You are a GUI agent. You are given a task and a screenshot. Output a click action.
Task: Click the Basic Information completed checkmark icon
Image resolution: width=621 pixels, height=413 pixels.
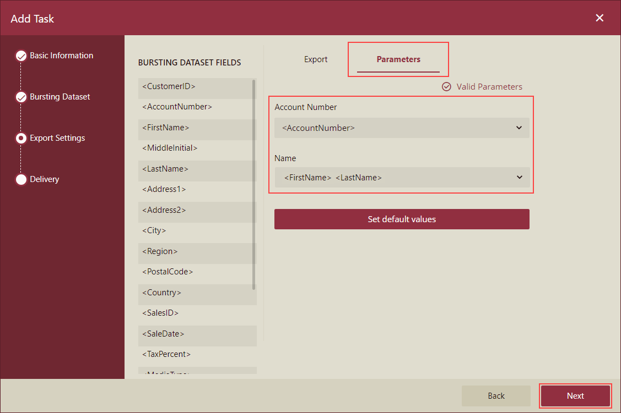[21, 56]
